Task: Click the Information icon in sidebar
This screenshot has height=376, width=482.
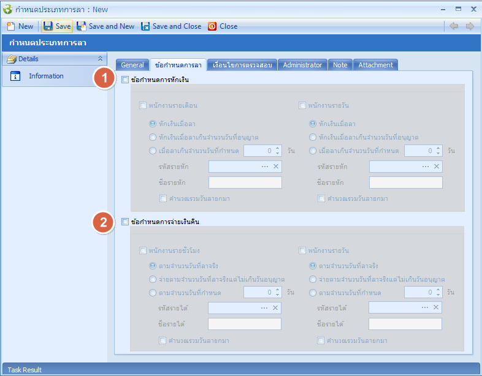Action: pos(16,76)
